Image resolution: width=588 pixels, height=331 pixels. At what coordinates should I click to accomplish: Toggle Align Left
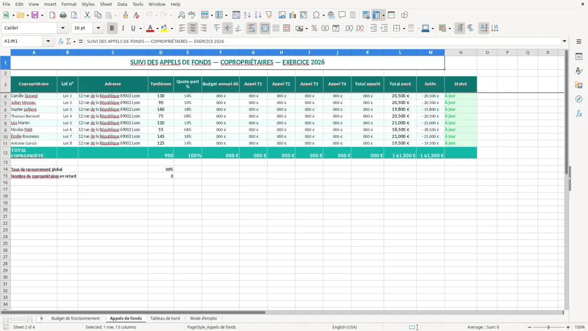(182, 28)
